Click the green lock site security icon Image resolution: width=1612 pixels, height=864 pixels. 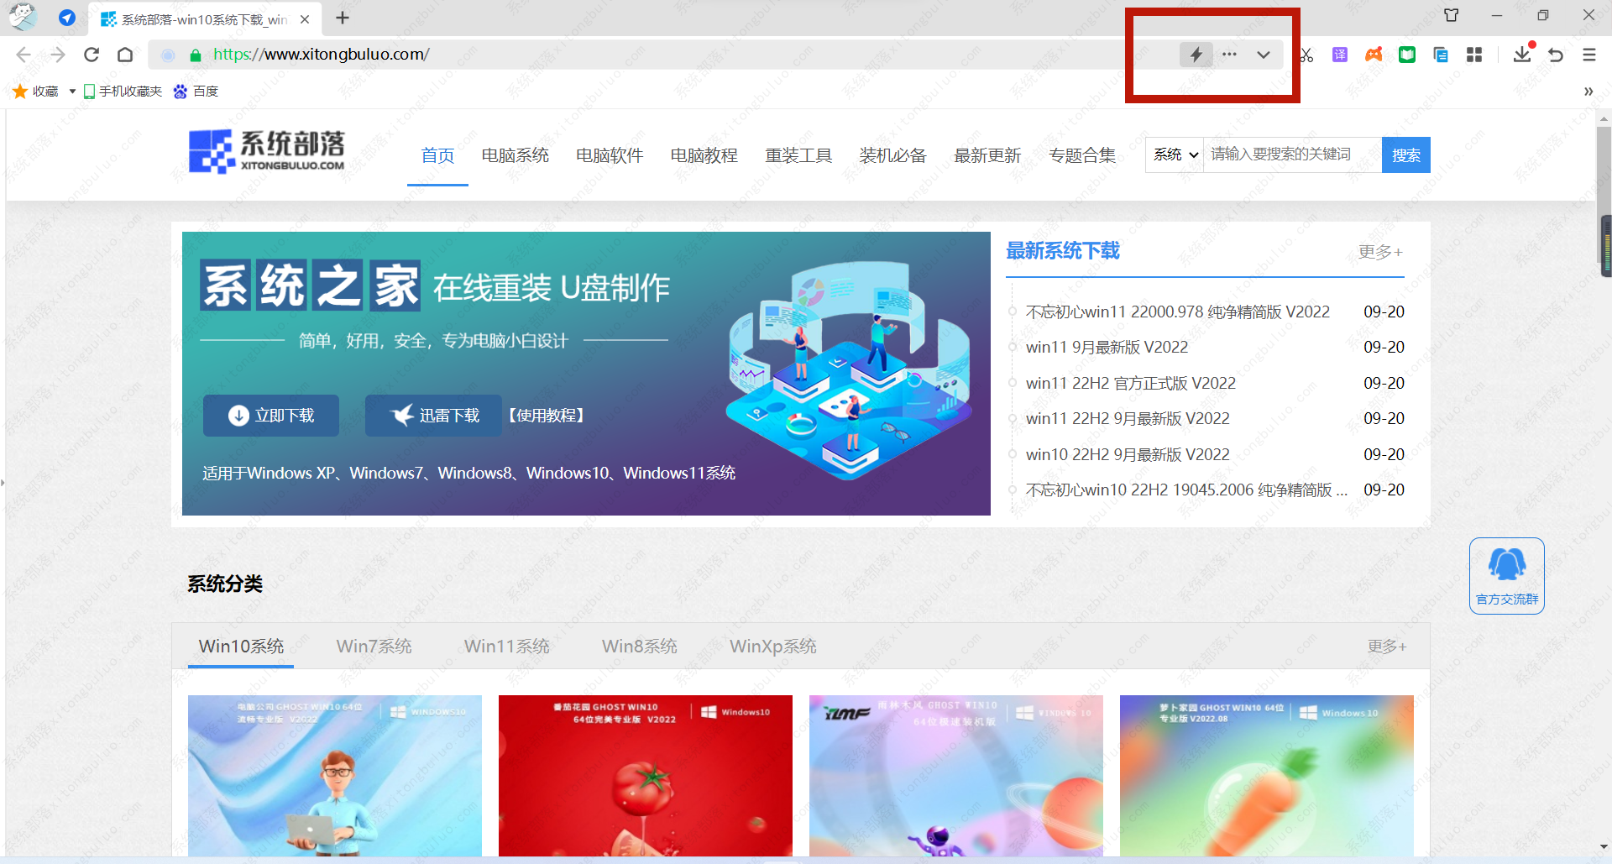click(196, 55)
